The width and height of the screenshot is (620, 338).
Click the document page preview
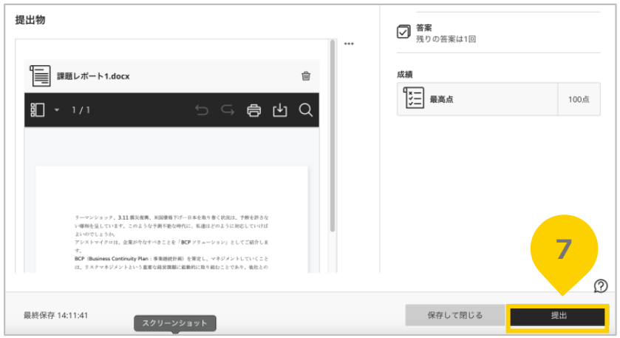pyautogui.click(x=171, y=219)
